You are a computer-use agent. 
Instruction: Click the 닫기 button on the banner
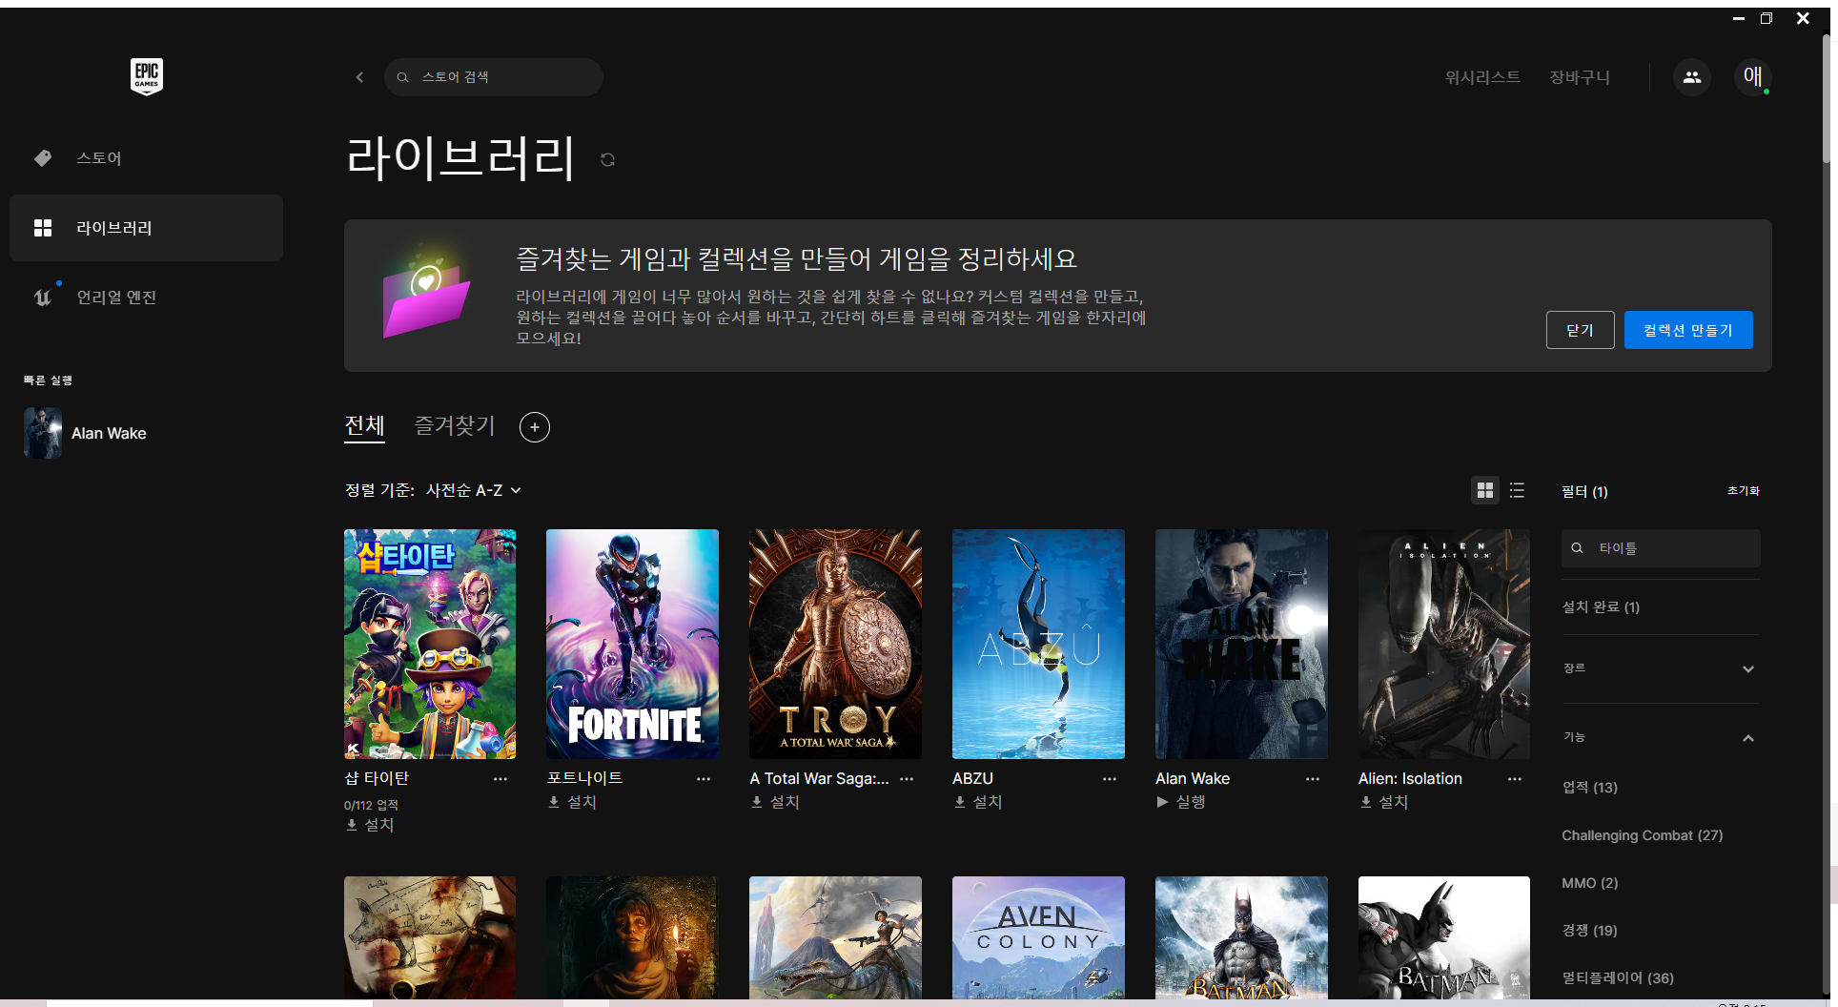1581,330
